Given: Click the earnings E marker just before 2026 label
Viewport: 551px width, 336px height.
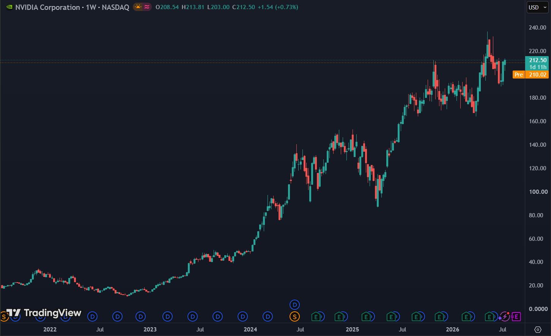Looking at the screenshot, I should tap(439, 316).
